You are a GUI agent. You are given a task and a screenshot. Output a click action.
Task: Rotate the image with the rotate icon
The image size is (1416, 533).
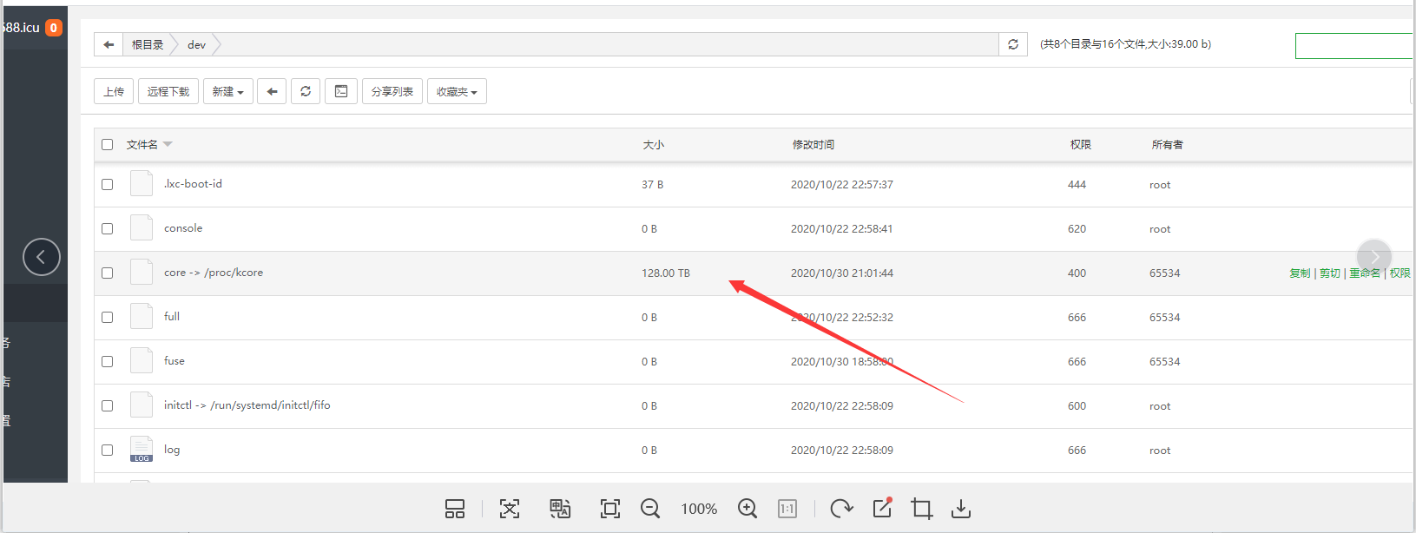(841, 509)
